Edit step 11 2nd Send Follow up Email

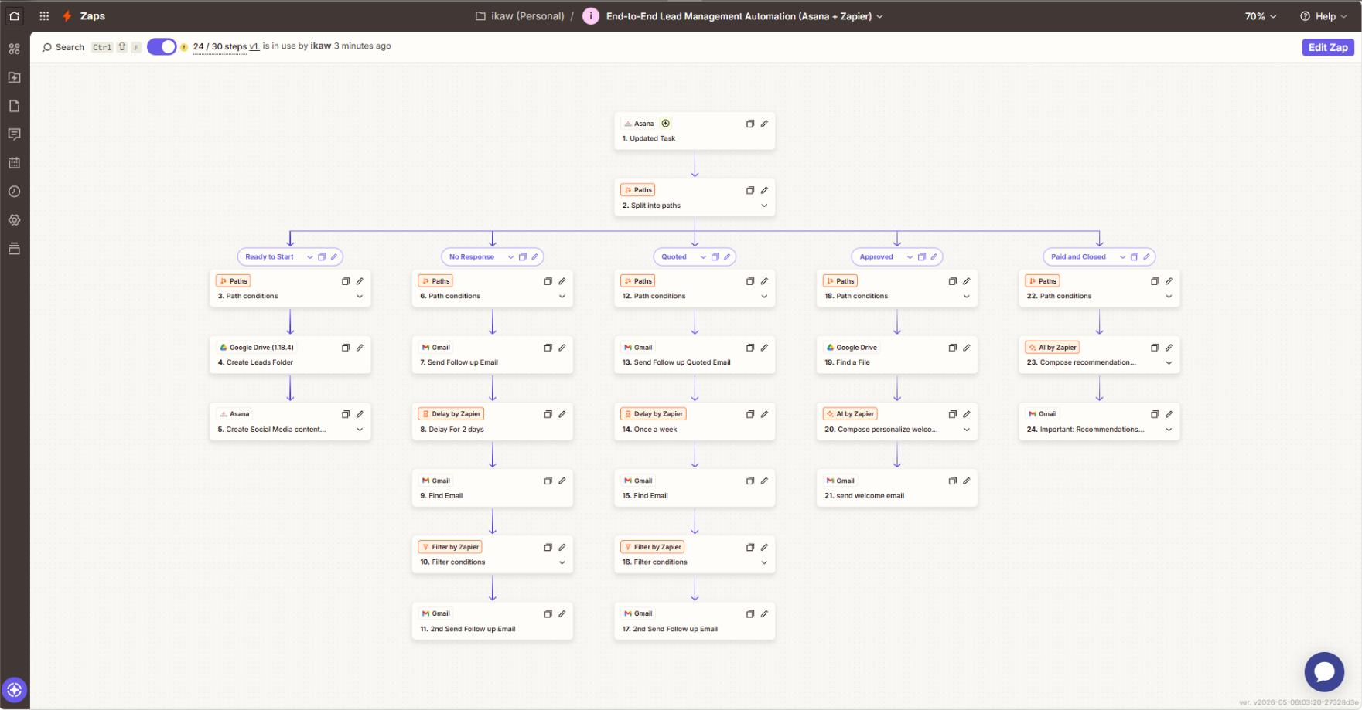pyautogui.click(x=562, y=613)
